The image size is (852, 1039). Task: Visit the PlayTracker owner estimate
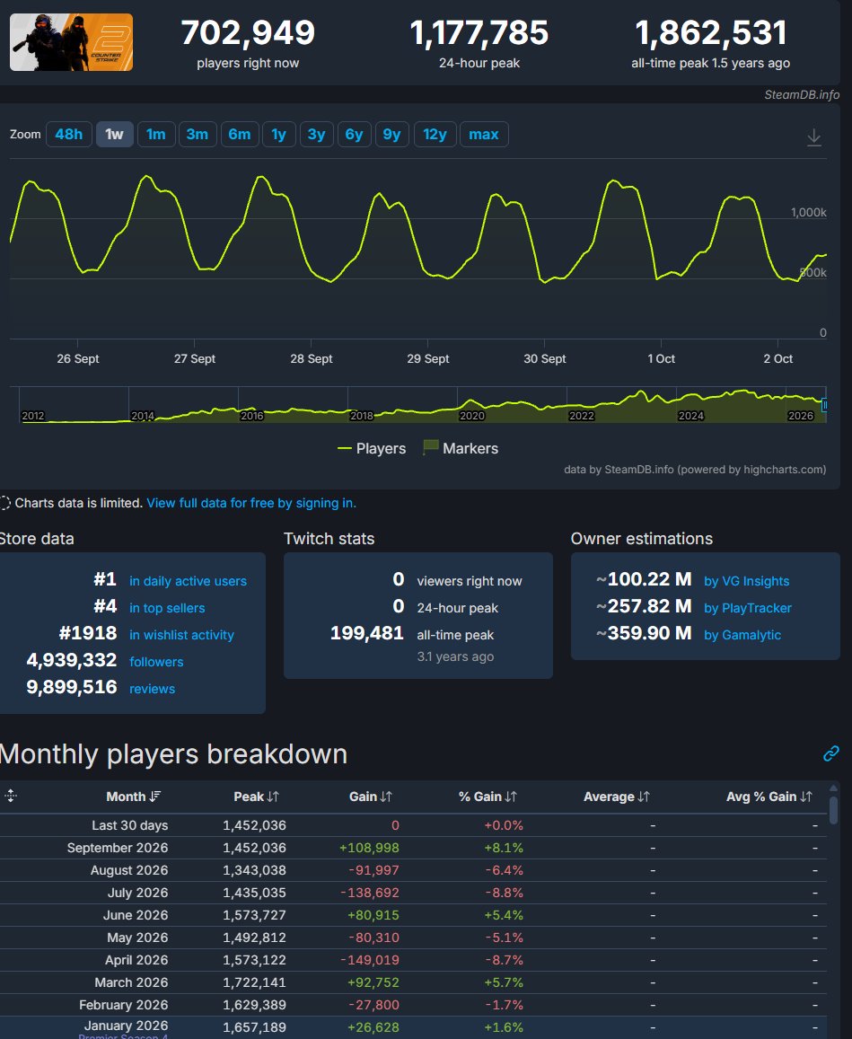pyautogui.click(x=748, y=608)
